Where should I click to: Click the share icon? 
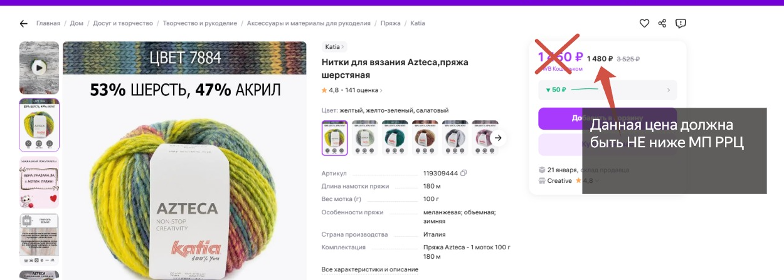pyautogui.click(x=662, y=23)
